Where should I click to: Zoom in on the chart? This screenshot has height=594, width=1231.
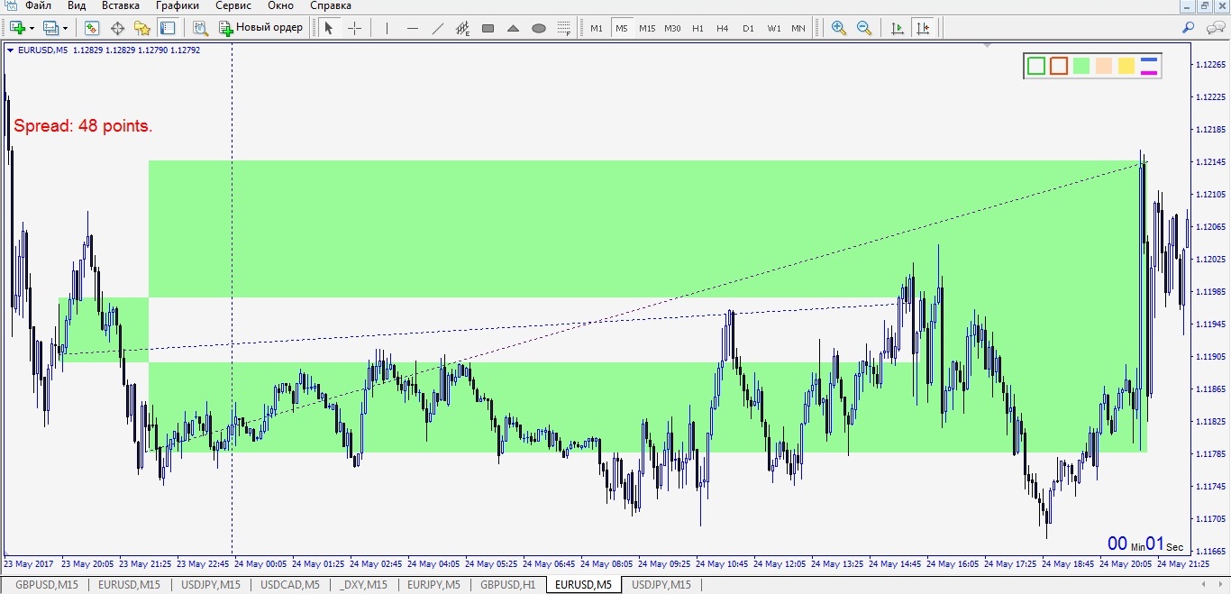point(839,28)
